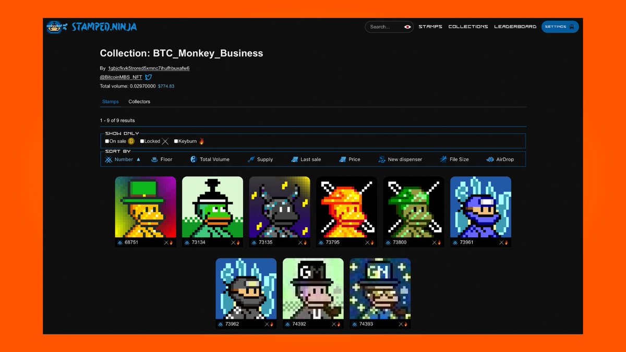Click stamp icon beside number 68751
The image size is (626, 352).
120,242
